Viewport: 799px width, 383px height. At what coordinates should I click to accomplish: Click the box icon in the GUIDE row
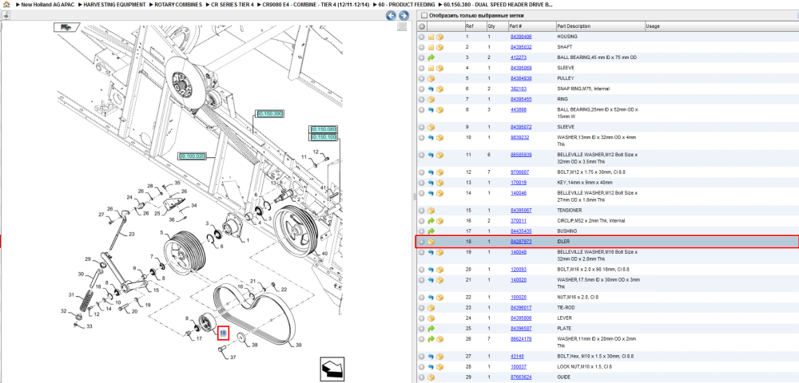[431, 377]
